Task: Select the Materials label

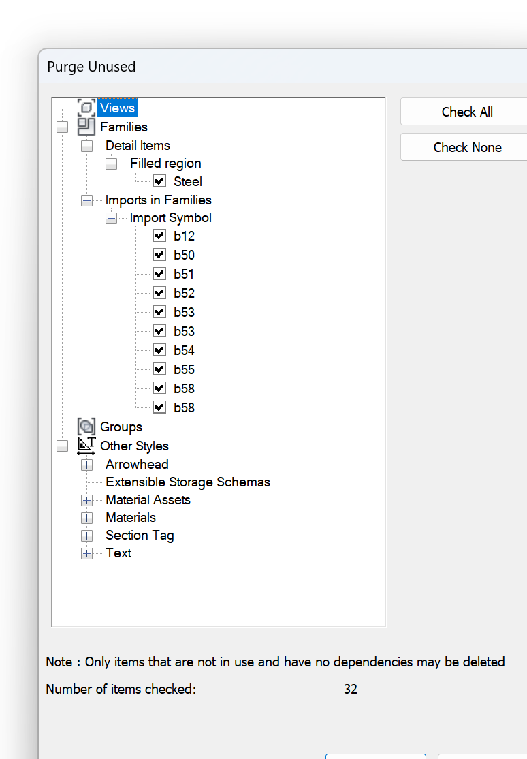Action: [x=131, y=517]
